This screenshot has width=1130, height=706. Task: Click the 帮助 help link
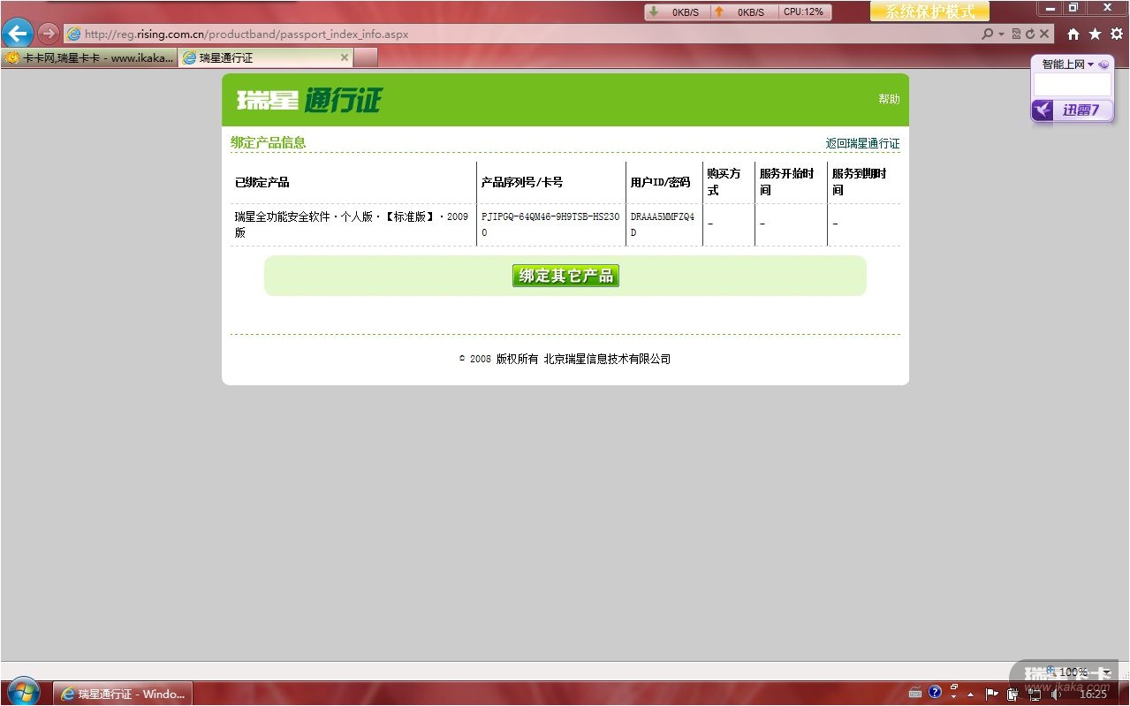[x=889, y=99]
